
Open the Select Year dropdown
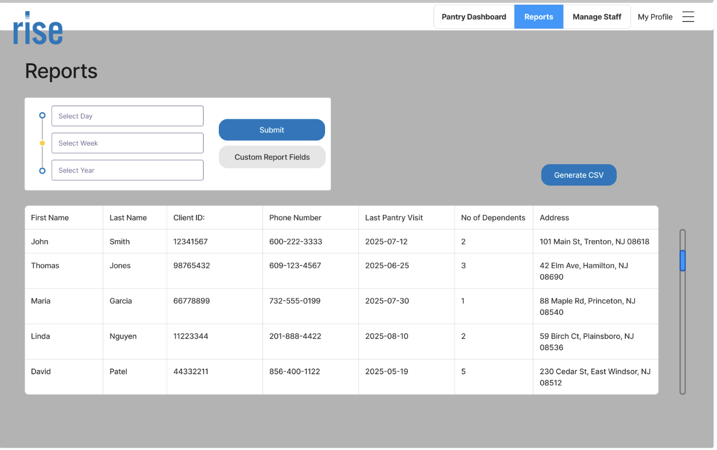[127, 170]
